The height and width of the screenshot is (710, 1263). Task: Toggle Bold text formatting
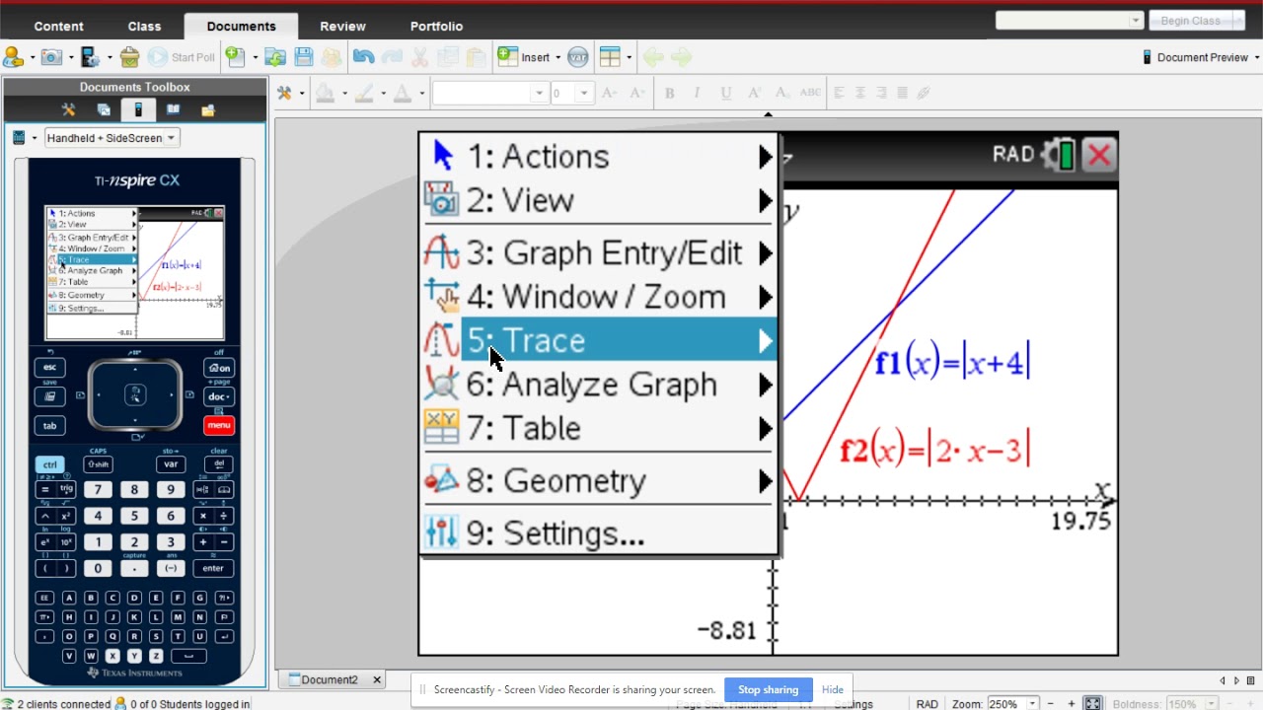point(669,93)
